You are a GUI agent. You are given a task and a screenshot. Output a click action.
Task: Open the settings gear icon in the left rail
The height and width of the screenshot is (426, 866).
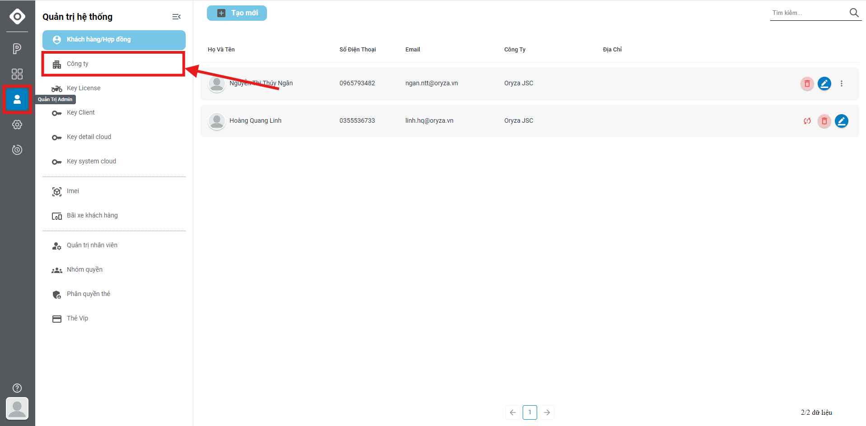point(17,125)
